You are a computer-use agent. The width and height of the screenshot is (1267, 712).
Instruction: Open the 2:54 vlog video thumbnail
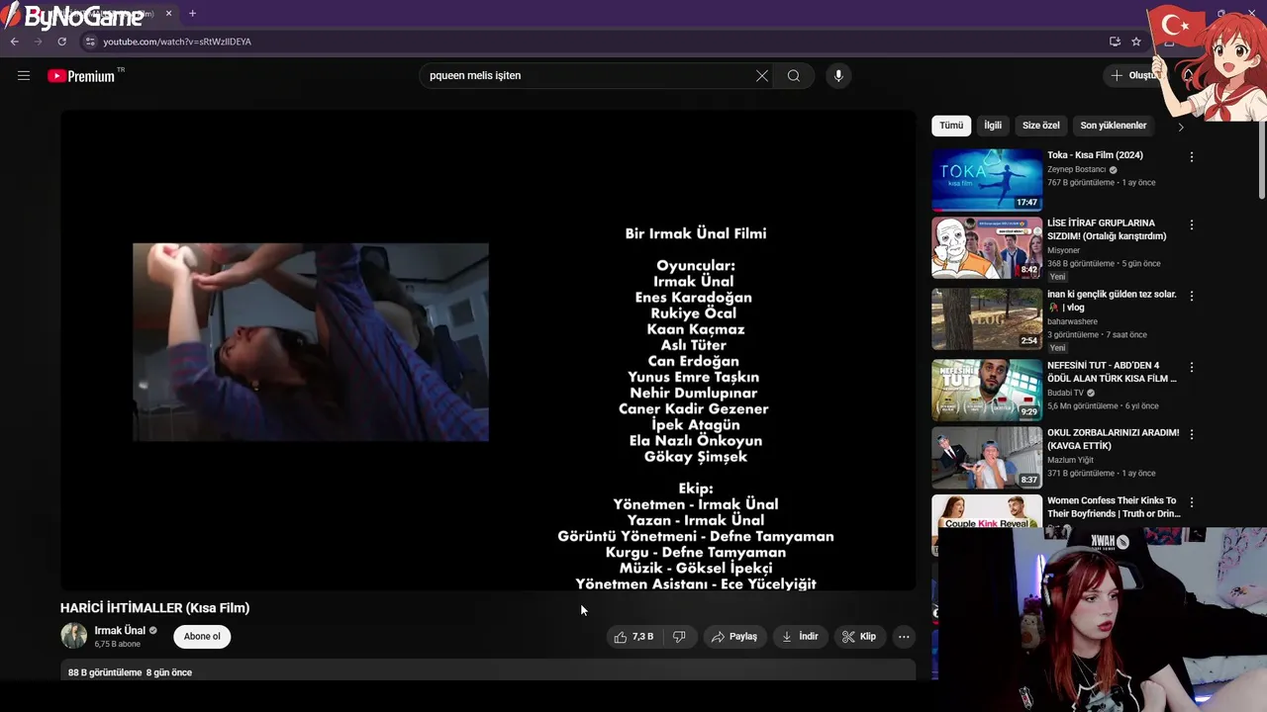pyautogui.click(x=987, y=319)
